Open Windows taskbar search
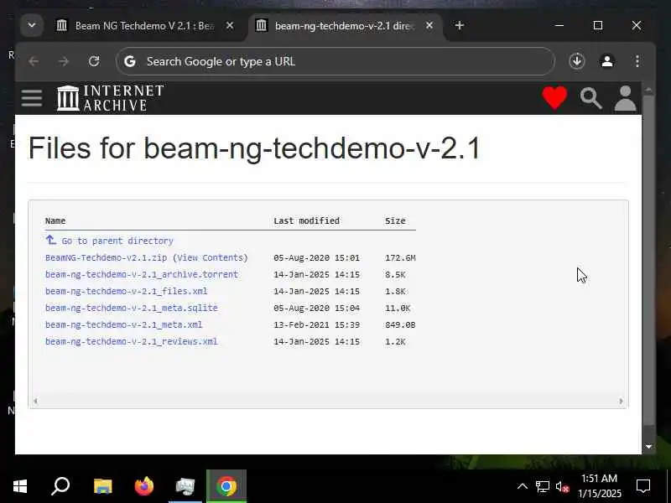Screen dimensions: 671x503 60,486
